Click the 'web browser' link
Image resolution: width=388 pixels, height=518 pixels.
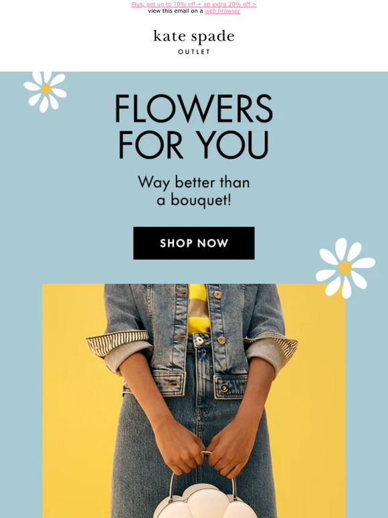tap(222, 11)
